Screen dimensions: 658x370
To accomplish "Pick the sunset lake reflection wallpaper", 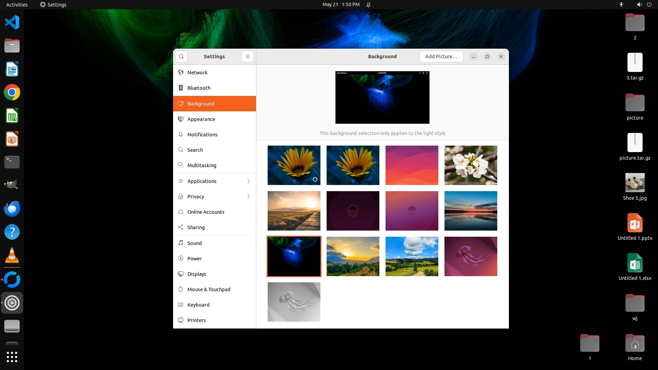I will (471, 211).
